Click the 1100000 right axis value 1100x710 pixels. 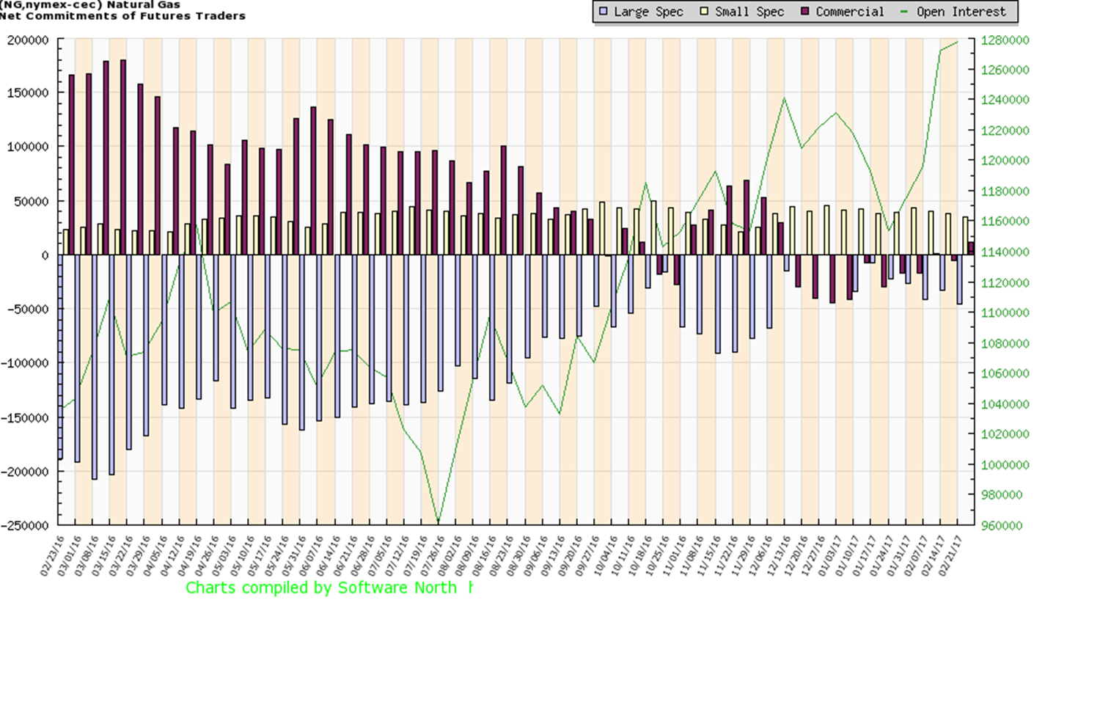coord(1005,313)
